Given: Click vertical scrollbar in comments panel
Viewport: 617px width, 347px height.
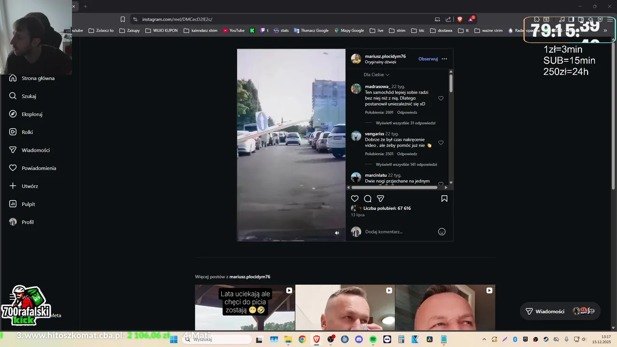Looking at the screenshot, I should click(x=451, y=83).
